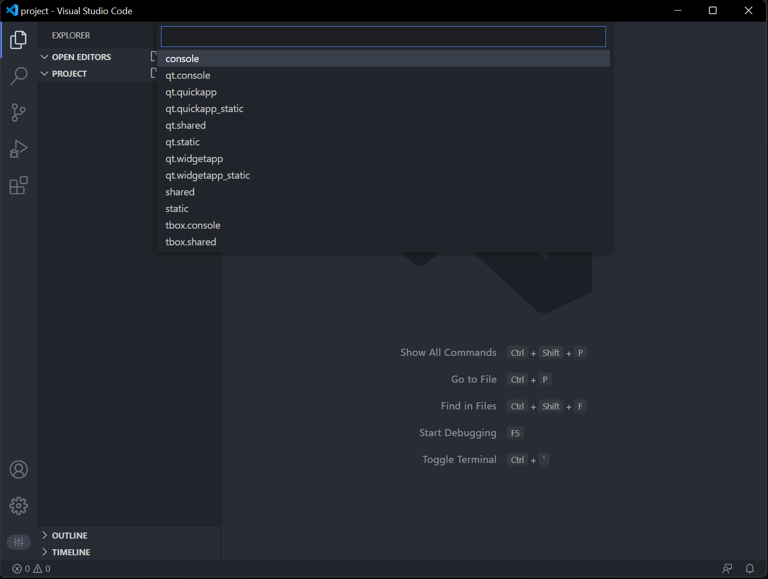The image size is (768, 579).
Task: Open the Manage settings gear icon
Action: (19, 506)
